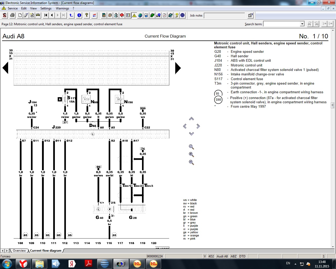Open the Settings menu
336x269 pixels.
click(x=46, y=8)
